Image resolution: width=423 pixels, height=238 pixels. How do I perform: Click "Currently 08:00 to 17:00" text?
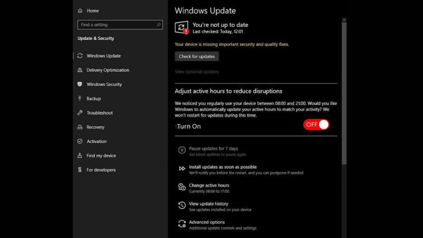click(x=209, y=191)
